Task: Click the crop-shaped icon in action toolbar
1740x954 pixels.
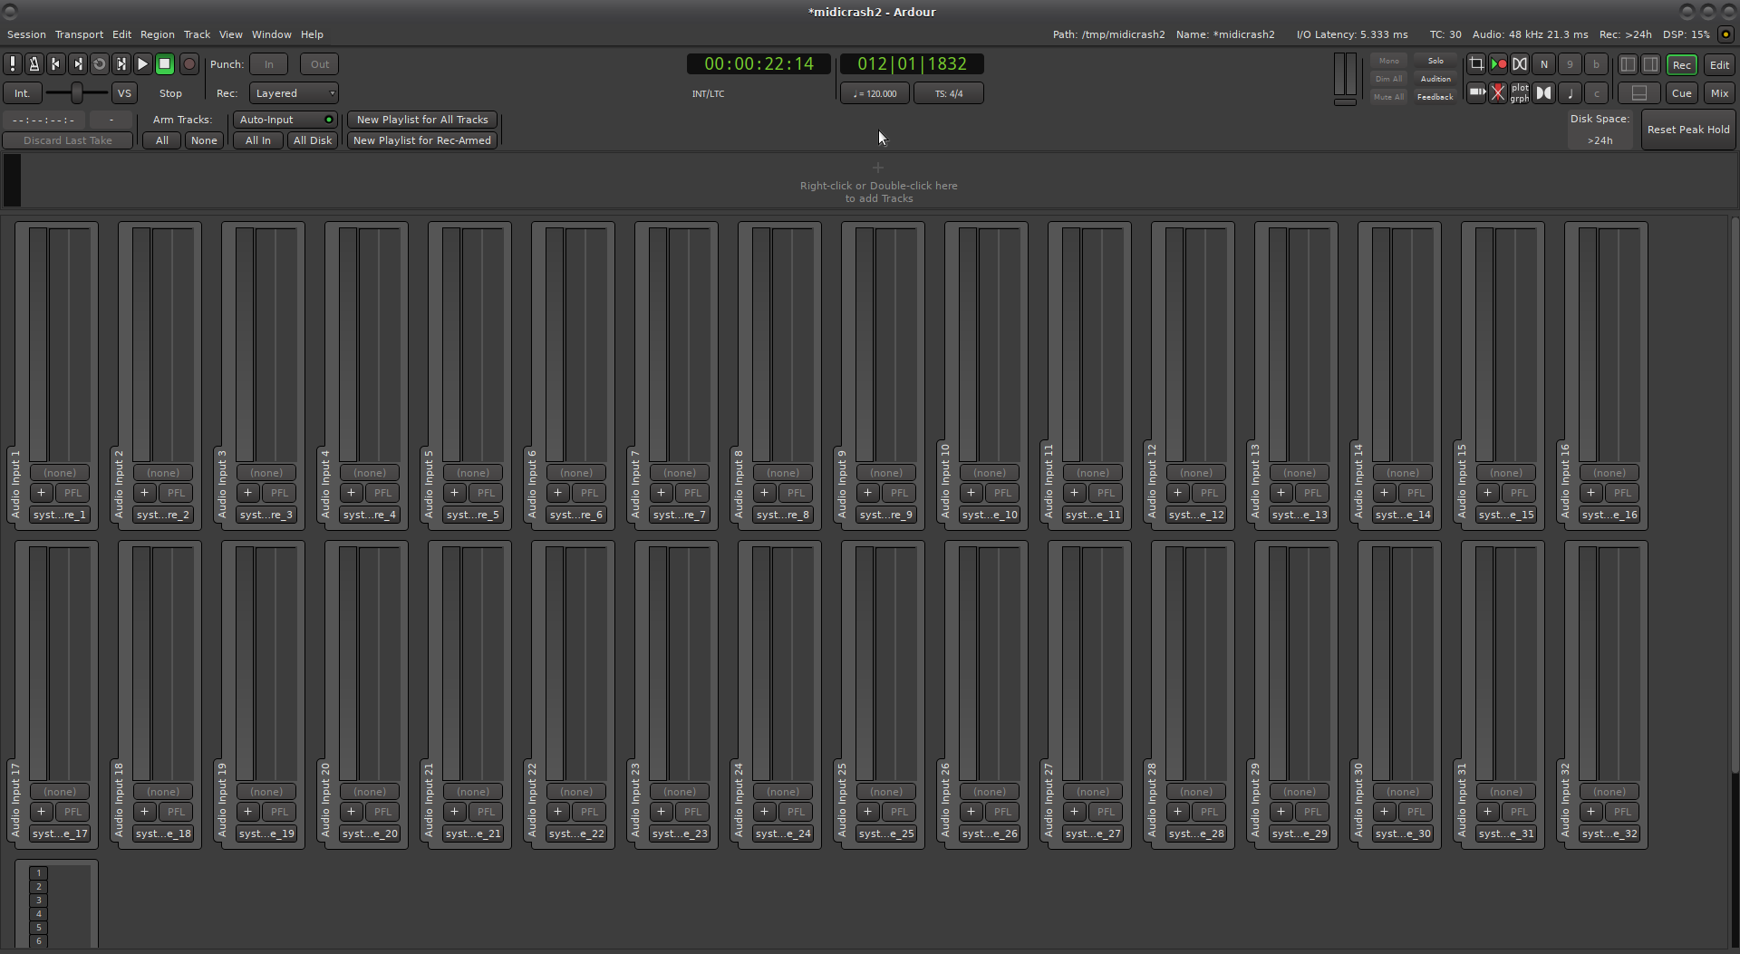Action: 1476,64
